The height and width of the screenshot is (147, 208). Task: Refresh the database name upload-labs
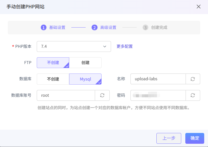click(193, 79)
